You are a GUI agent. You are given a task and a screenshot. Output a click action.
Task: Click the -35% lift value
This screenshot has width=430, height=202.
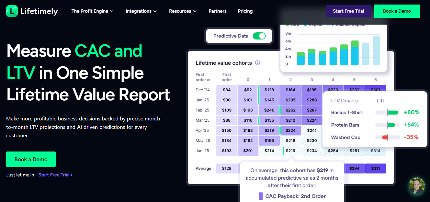411,137
